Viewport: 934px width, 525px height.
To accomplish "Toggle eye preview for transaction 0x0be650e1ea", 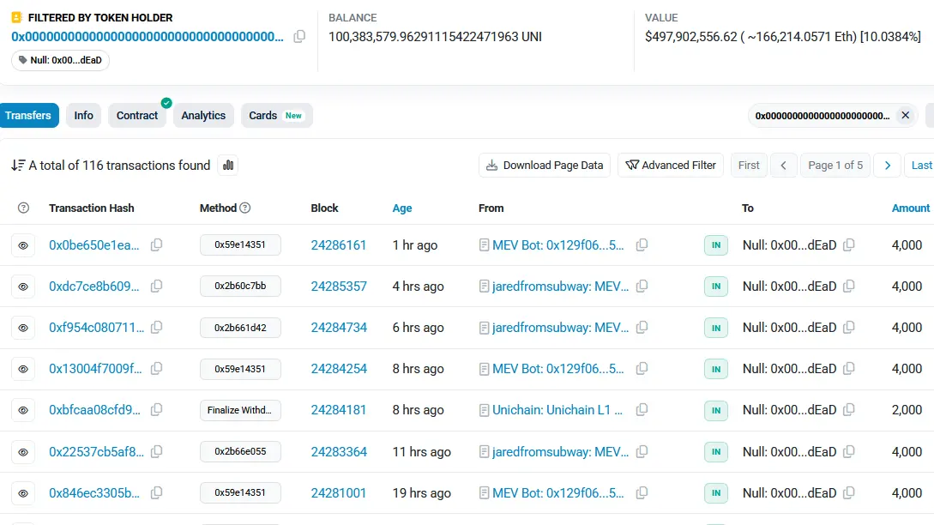I will (23, 245).
